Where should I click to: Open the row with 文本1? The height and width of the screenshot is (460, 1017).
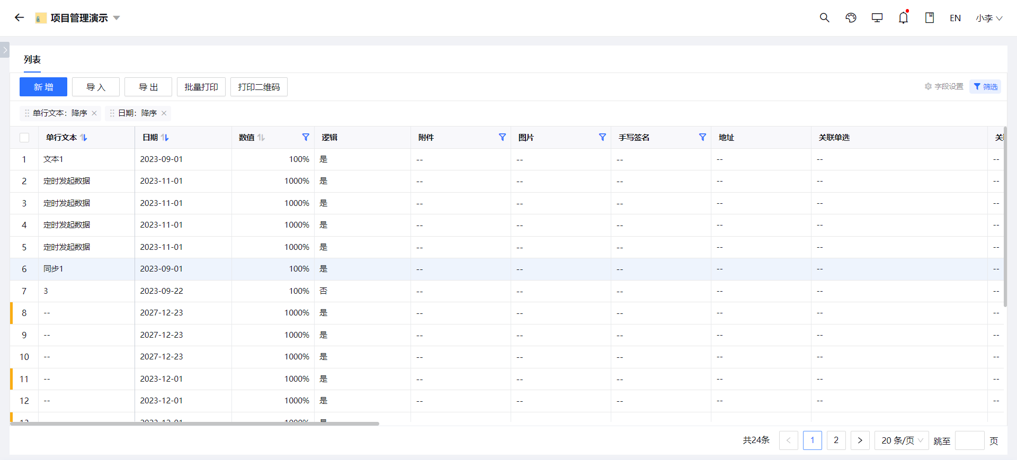click(x=507, y=159)
